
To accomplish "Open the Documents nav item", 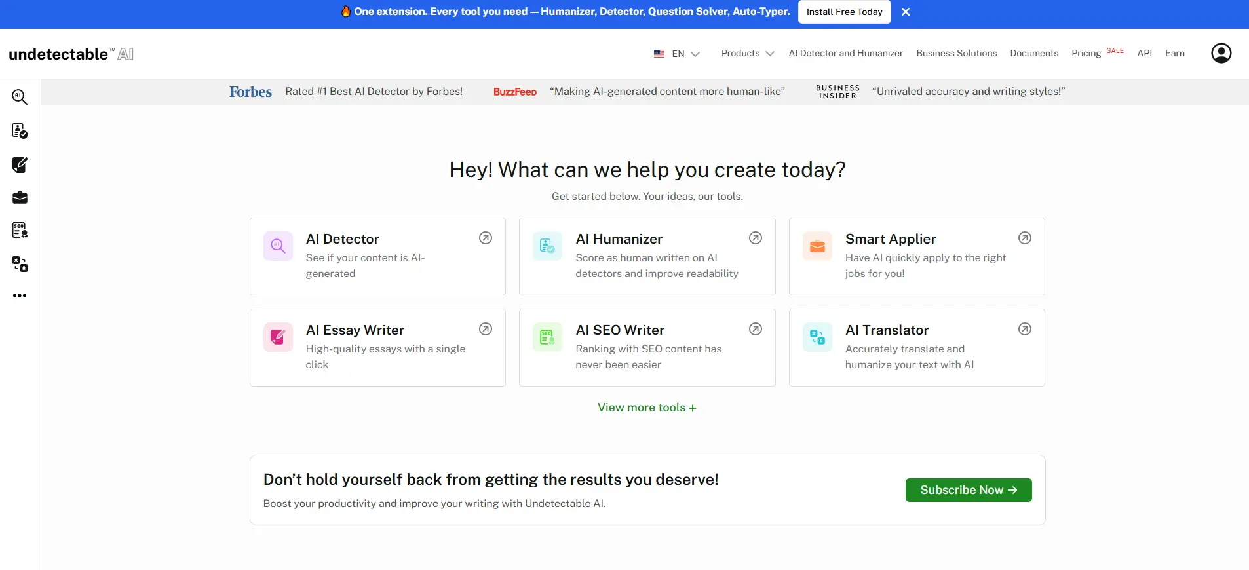I will pos(1034,54).
